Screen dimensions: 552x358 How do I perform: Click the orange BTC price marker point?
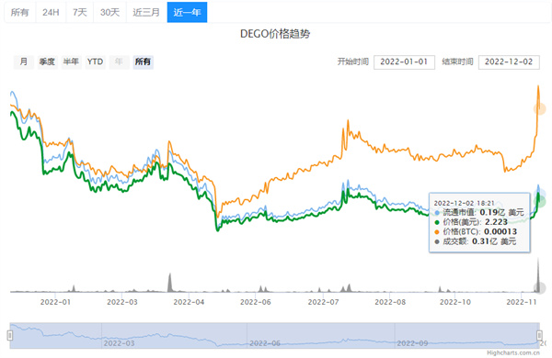point(540,109)
